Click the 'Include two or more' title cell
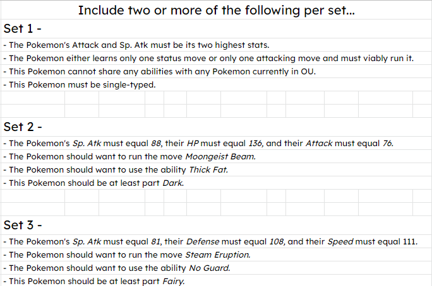 point(216,10)
